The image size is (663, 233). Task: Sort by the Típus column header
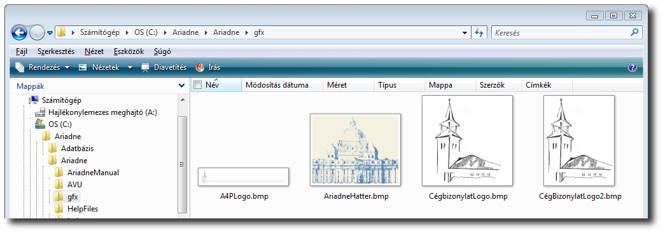pyautogui.click(x=399, y=85)
